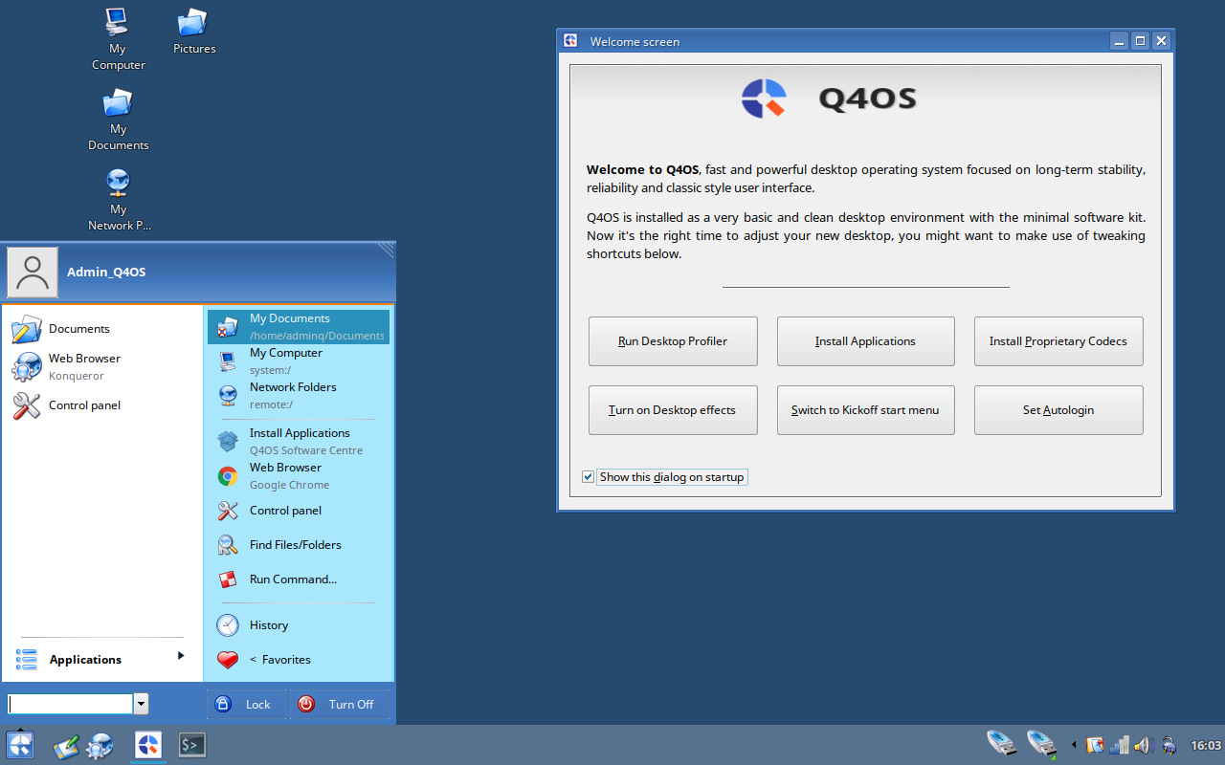Click Switch to Kickoff start menu
1225x765 pixels.
click(x=866, y=410)
